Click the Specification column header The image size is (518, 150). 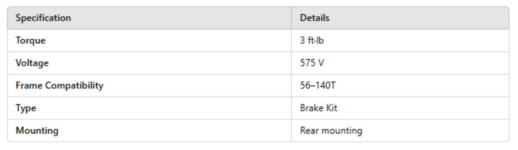[x=43, y=18]
